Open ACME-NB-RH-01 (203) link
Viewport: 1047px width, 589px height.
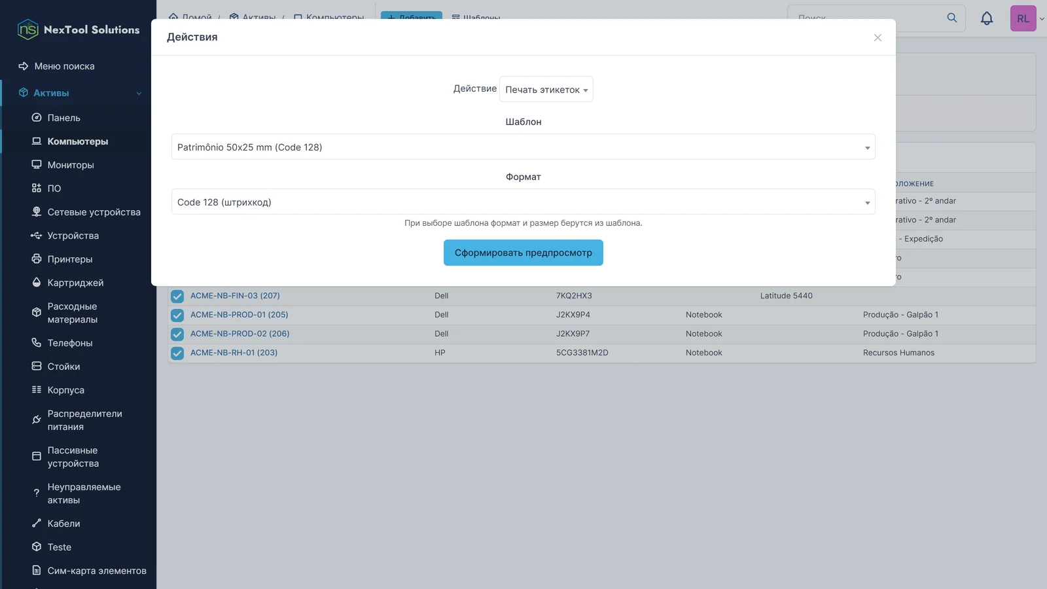point(234,353)
